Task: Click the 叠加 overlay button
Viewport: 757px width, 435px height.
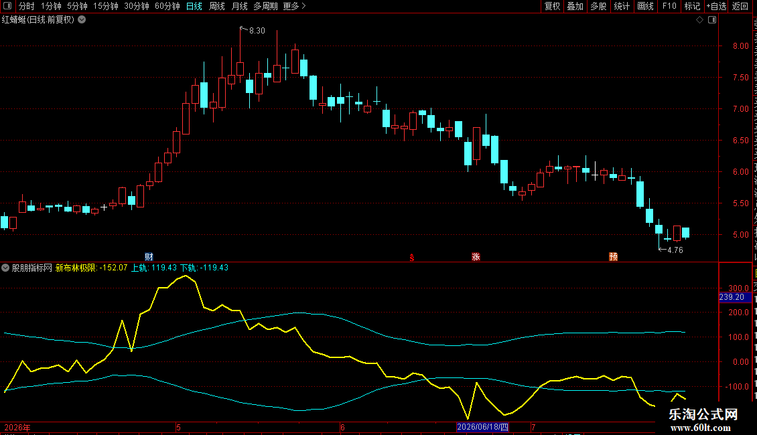Action: 575,6
